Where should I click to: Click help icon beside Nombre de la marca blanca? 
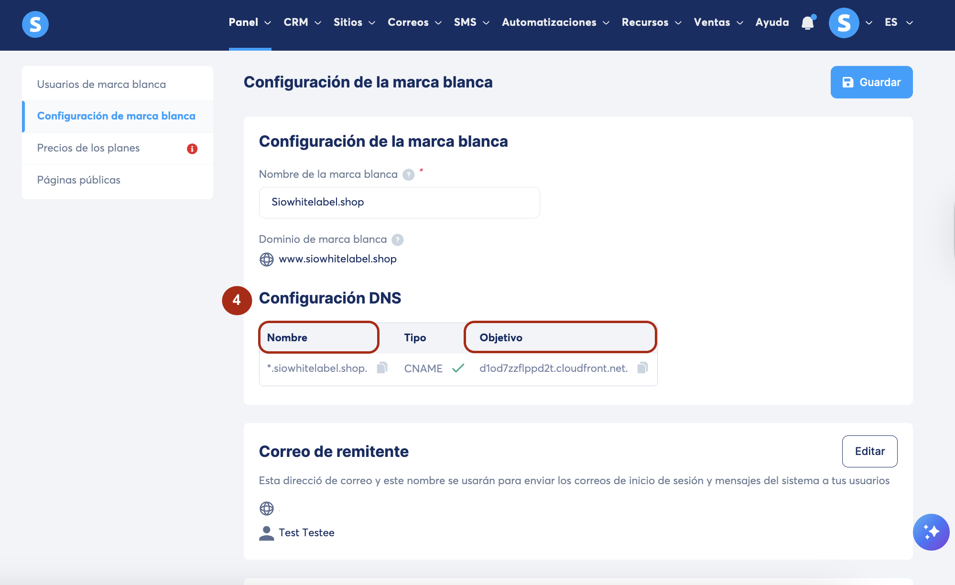[x=408, y=174]
